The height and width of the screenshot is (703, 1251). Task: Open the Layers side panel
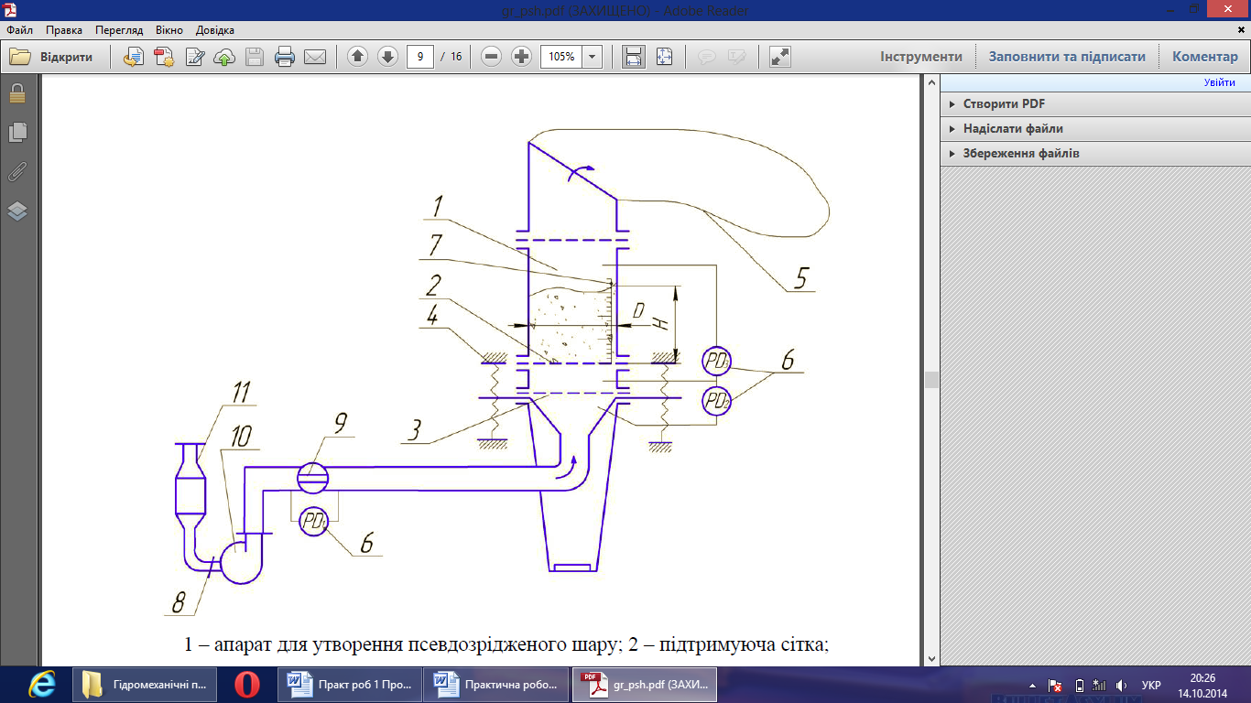point(17,211)
